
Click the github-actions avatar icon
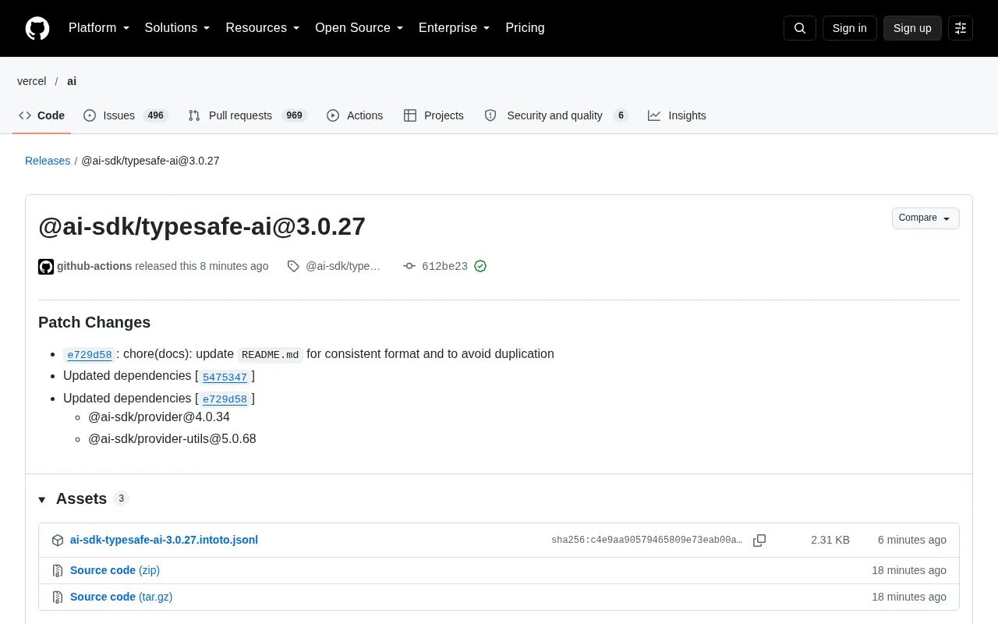46,267
